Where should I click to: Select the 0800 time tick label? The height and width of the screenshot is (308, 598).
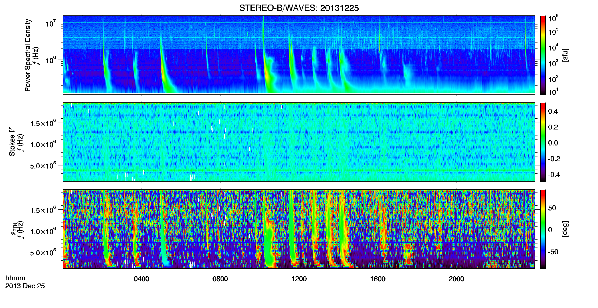[220, 279]
